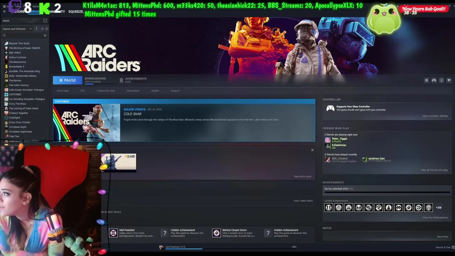Open the Games and Software dropdown
455x256 pixels.
[x=17, y=29]
